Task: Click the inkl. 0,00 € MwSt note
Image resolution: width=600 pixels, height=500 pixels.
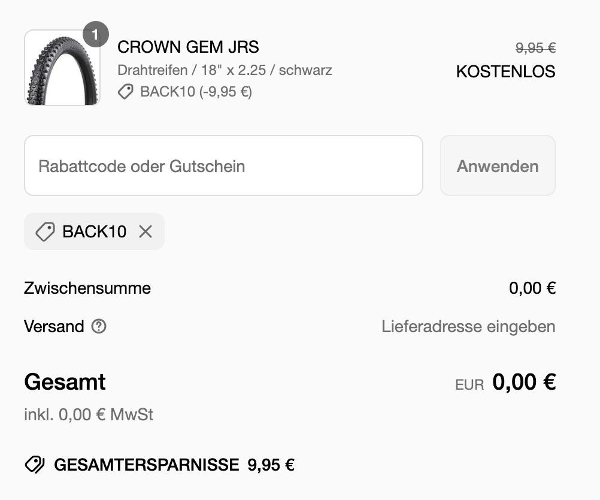Action: click(x=89, y=414)
